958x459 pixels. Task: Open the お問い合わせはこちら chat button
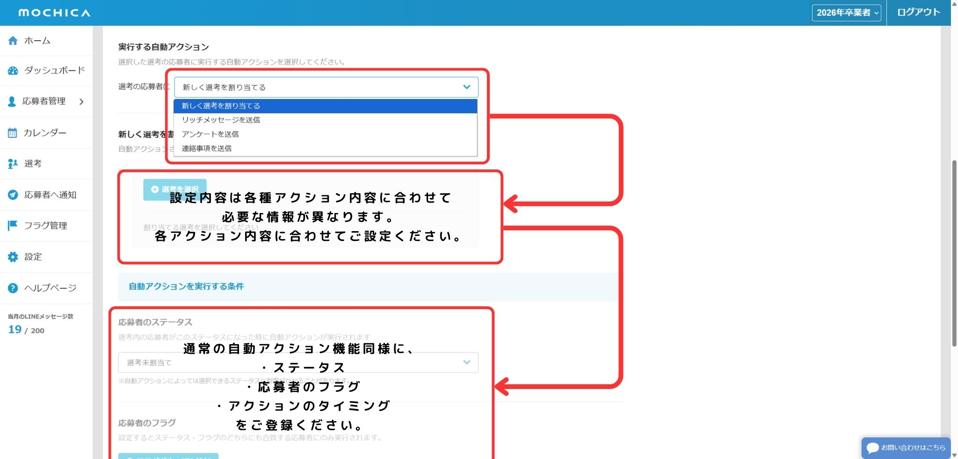click(x=906, y=448)
